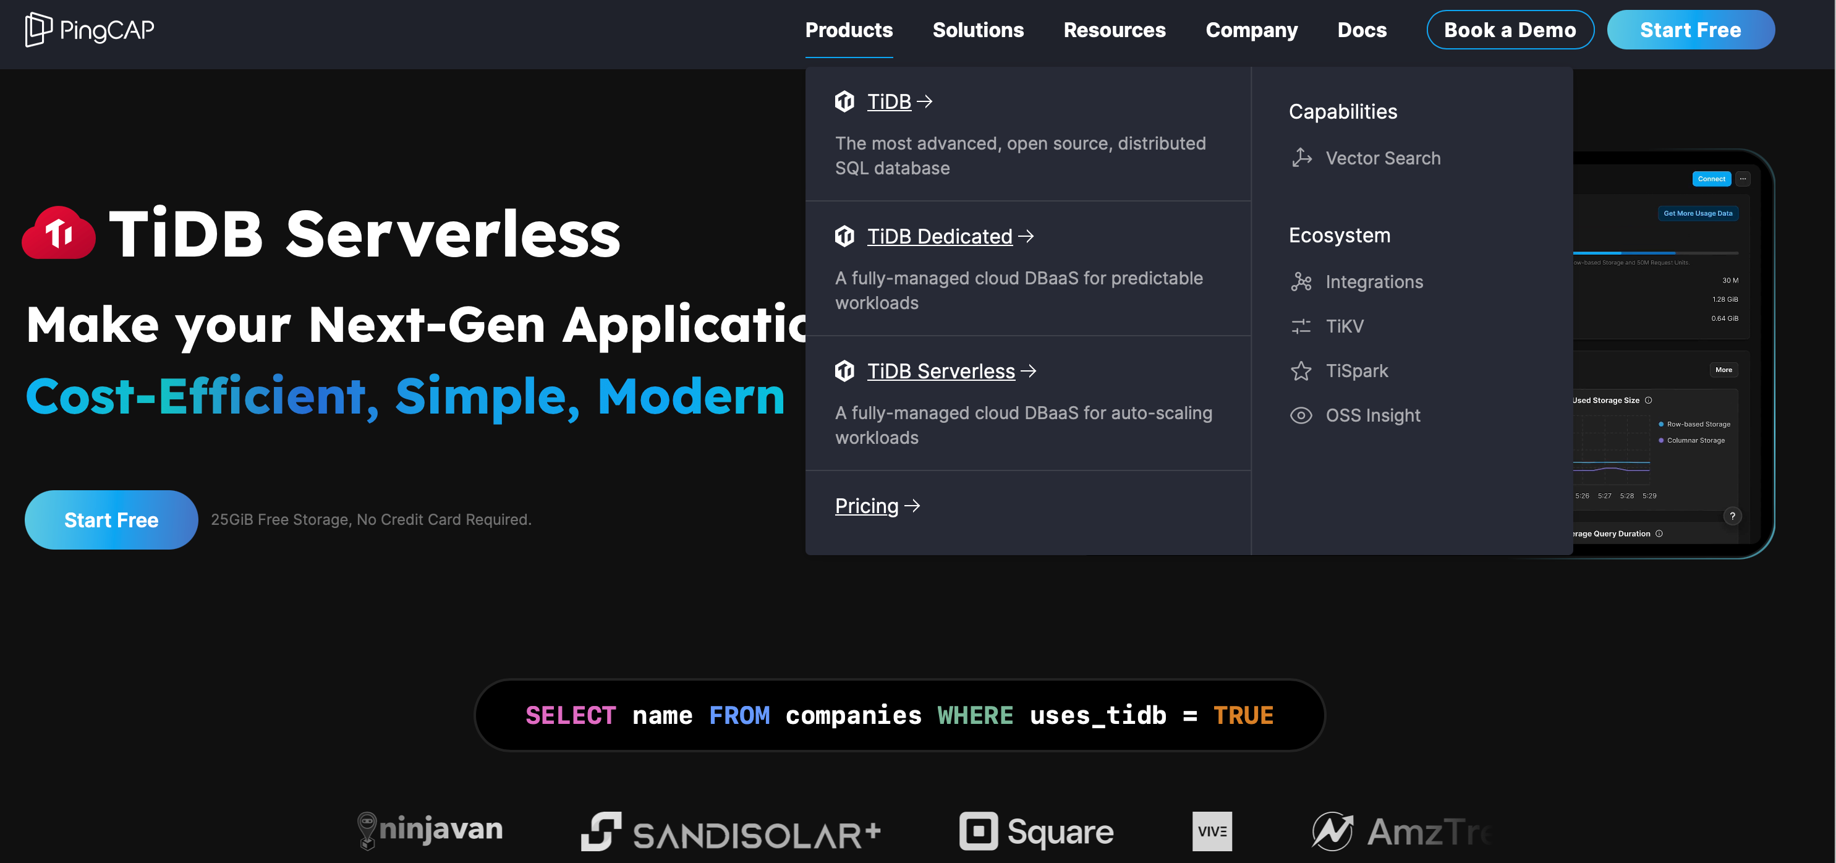Click the arrow next to TiDB Serverless
This screenshot has height=863, width=1836.
pos(1029,370)
